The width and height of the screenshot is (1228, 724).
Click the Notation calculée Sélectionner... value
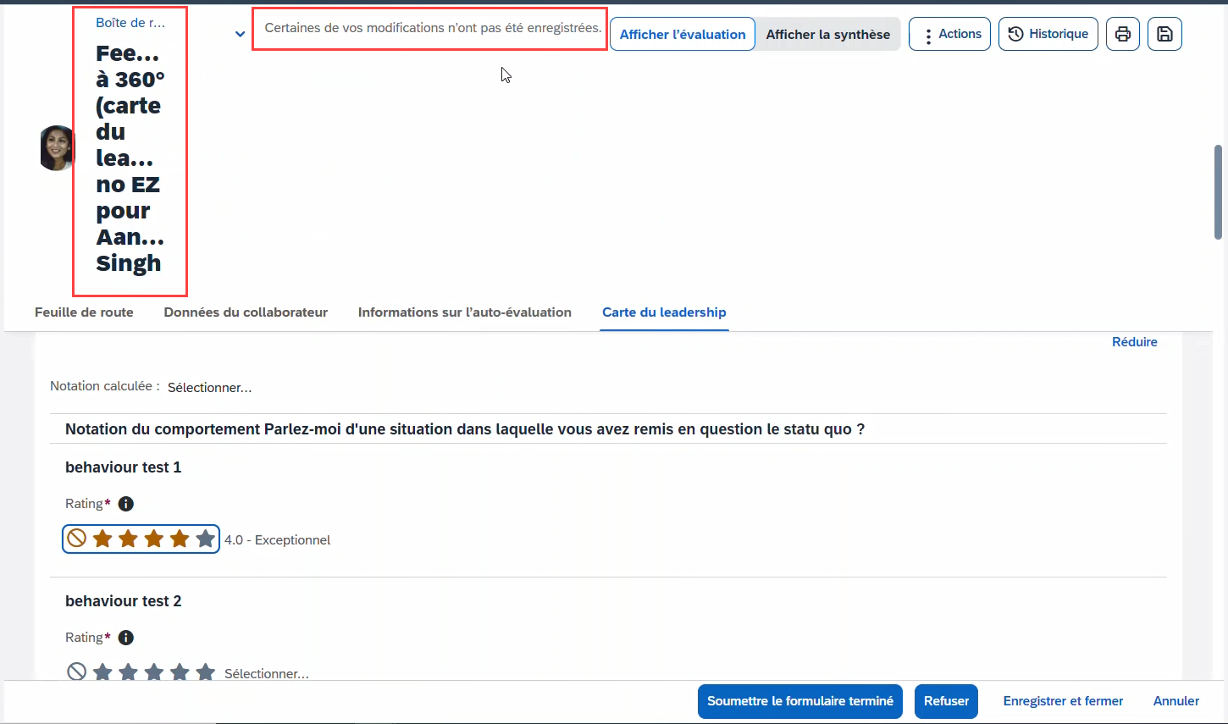pos(210,388)
